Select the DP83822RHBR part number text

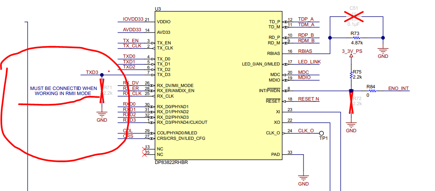tap(171, 162)
